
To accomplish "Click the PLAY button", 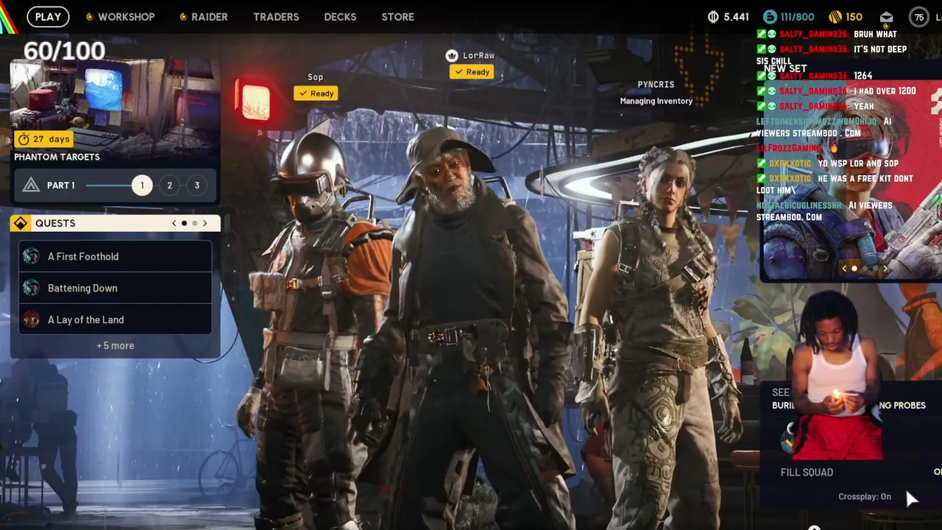I will (48, 16).
